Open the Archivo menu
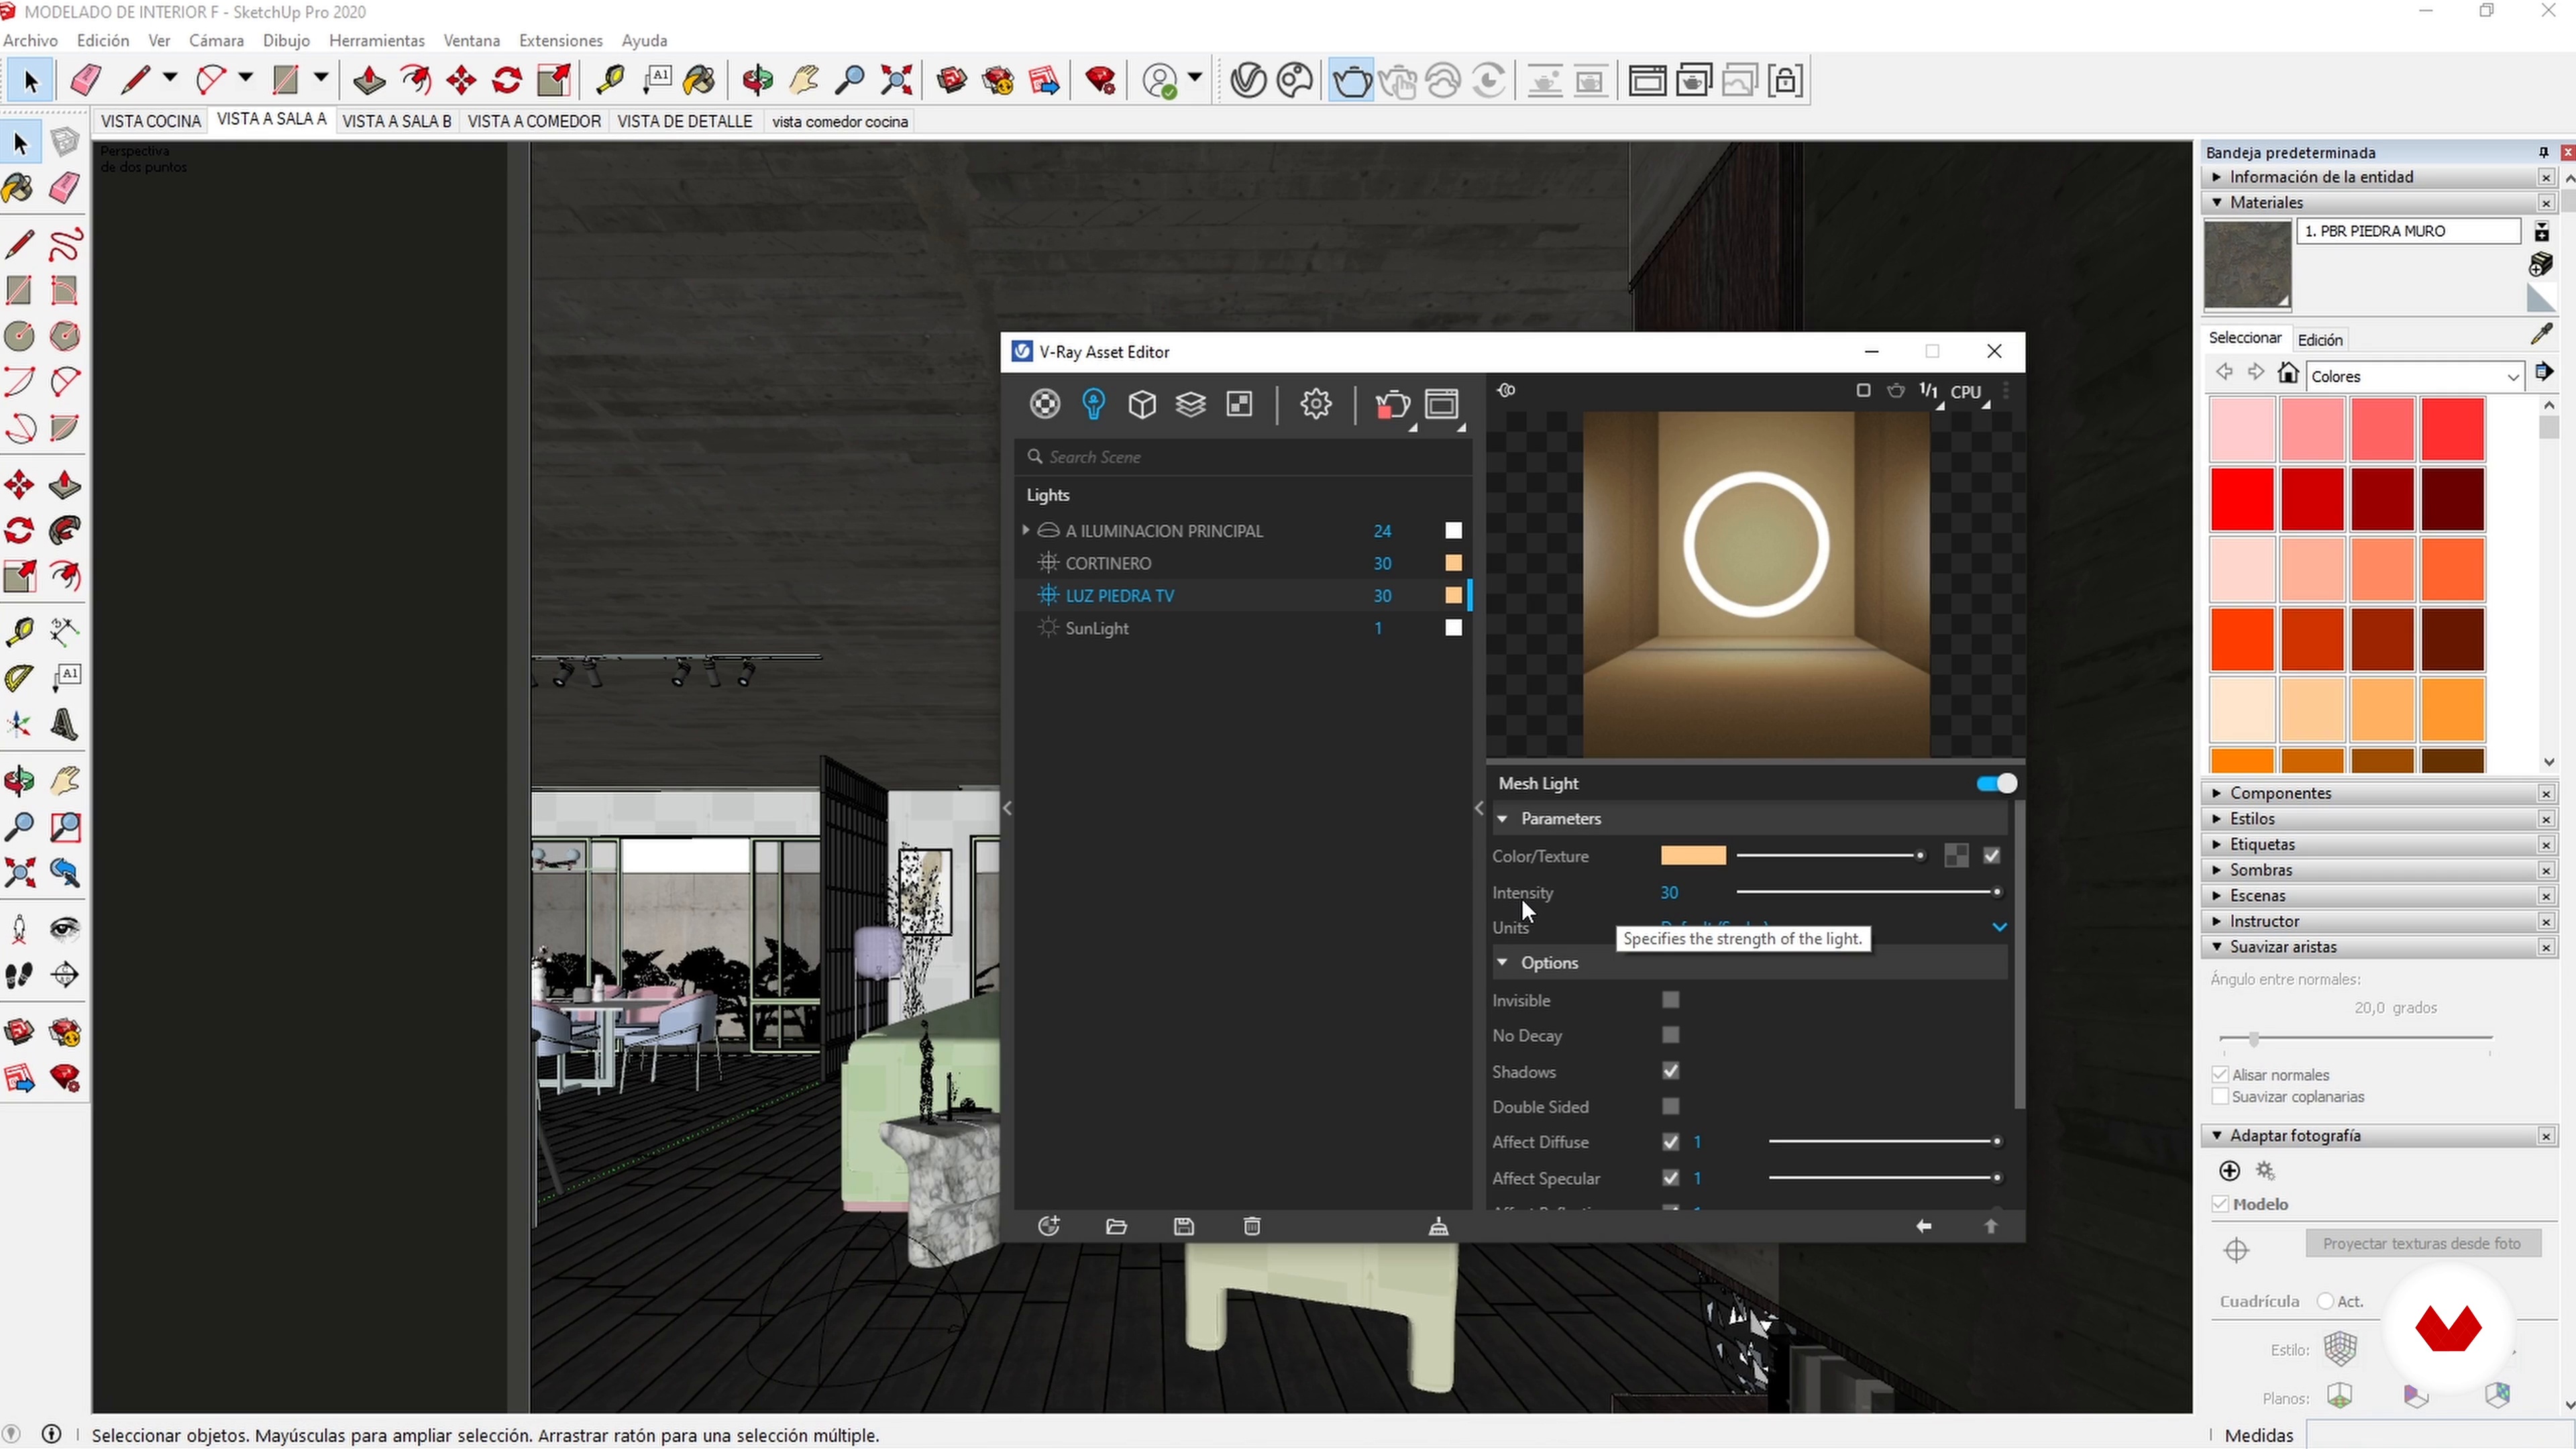This screenshot has width=2576, height=1449. (x=30, y=41)
